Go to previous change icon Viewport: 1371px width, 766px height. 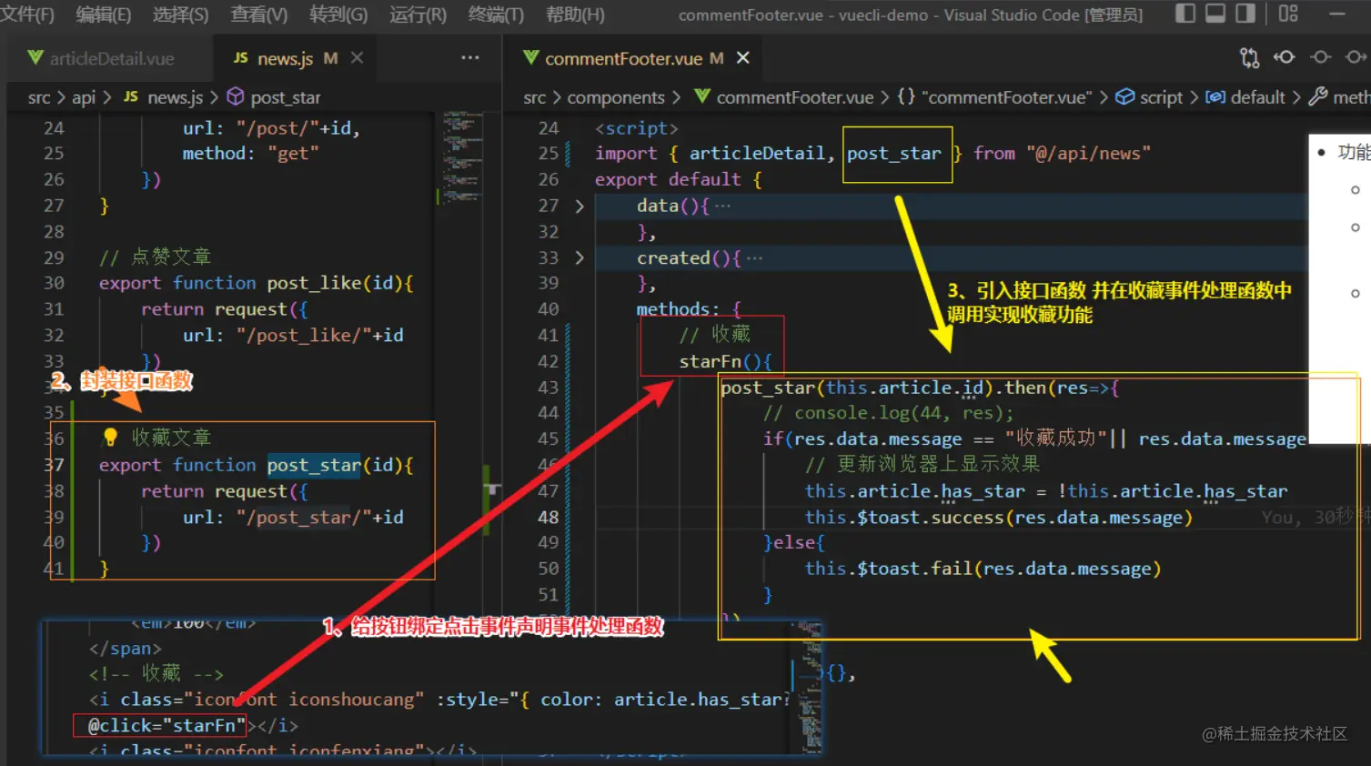click(1284, 57)
